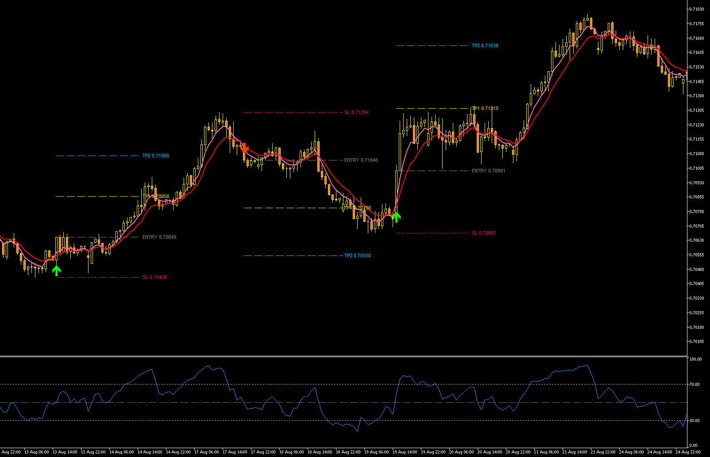710x457 pixels.
Task: Click the 24 Aug 22:00 time label
Action: 688,452
